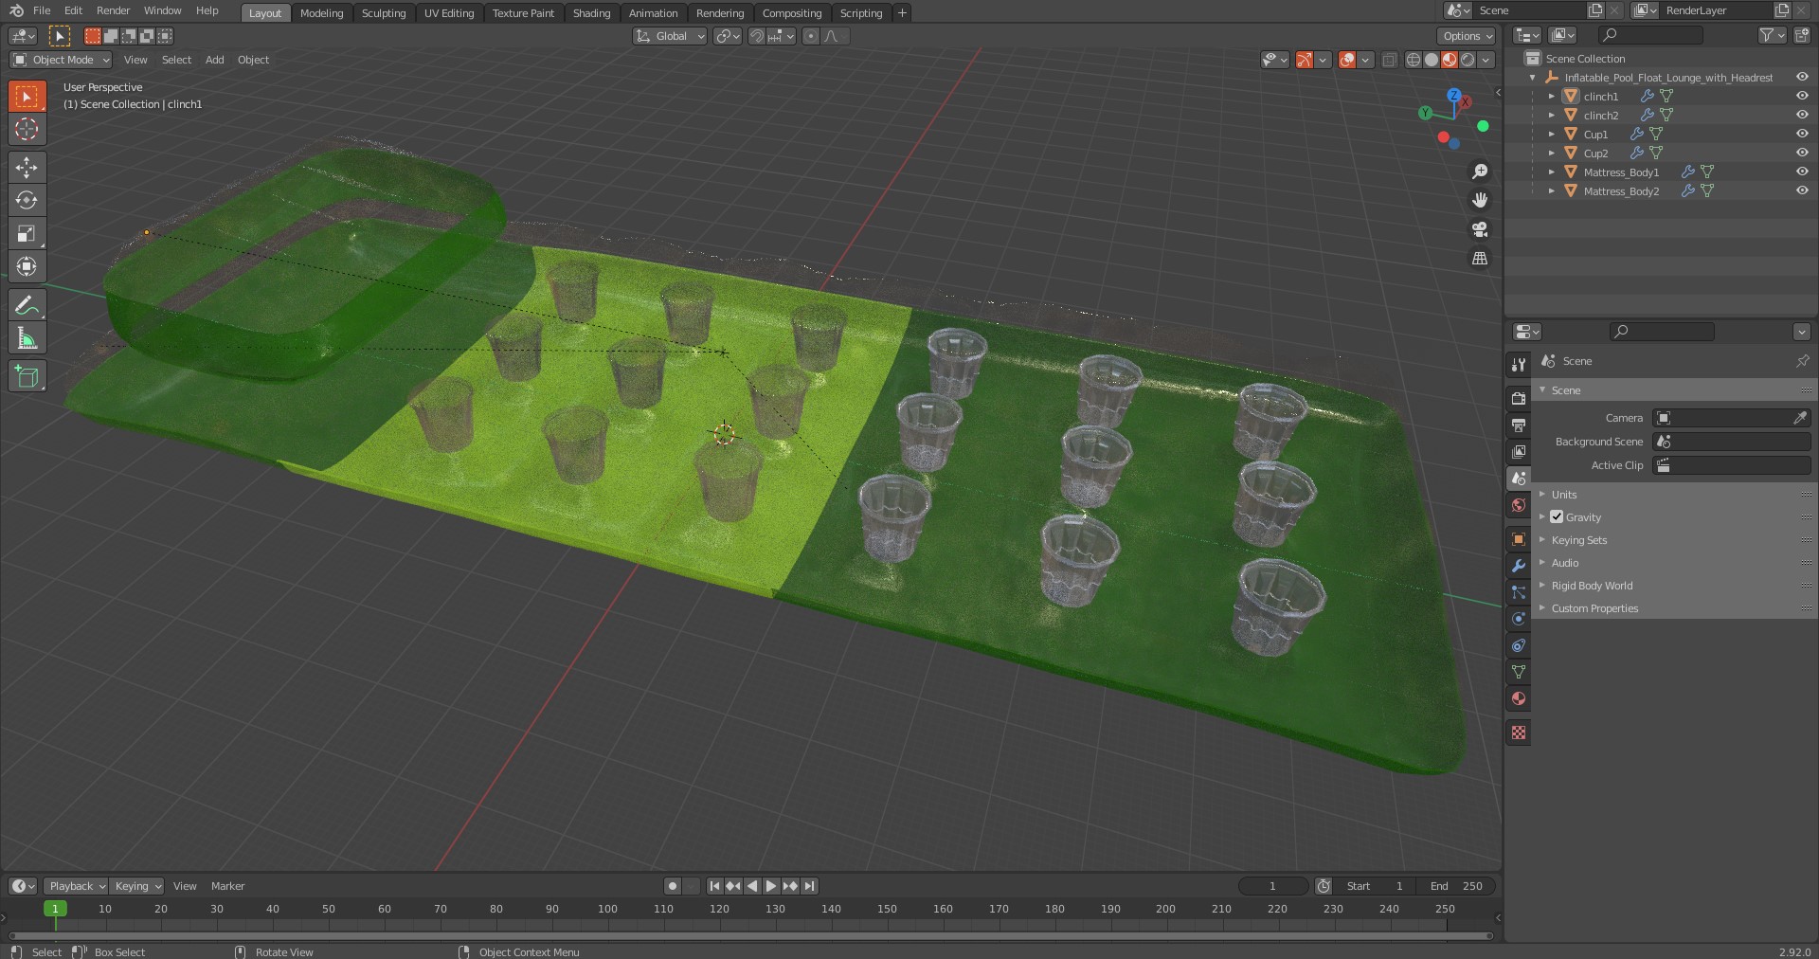Open the Tool properties tab
The width and height of the screenshot is (1819, 959).
[1519, 364]
